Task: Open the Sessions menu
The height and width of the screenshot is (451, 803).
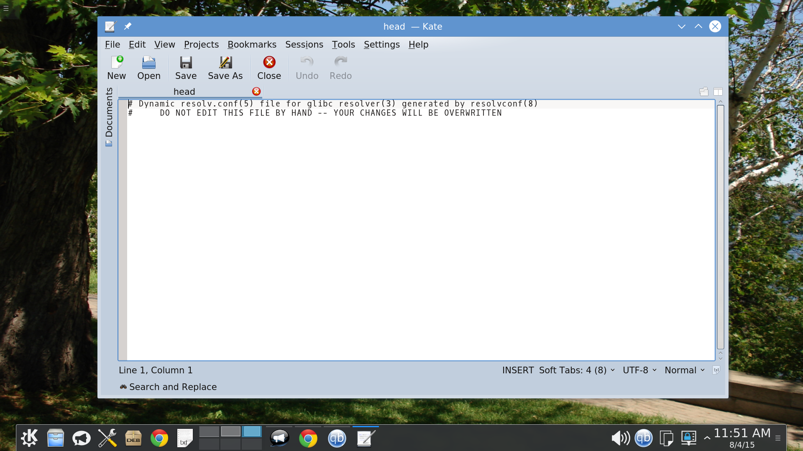Action: pyautogui.click(x=304, y=44)
